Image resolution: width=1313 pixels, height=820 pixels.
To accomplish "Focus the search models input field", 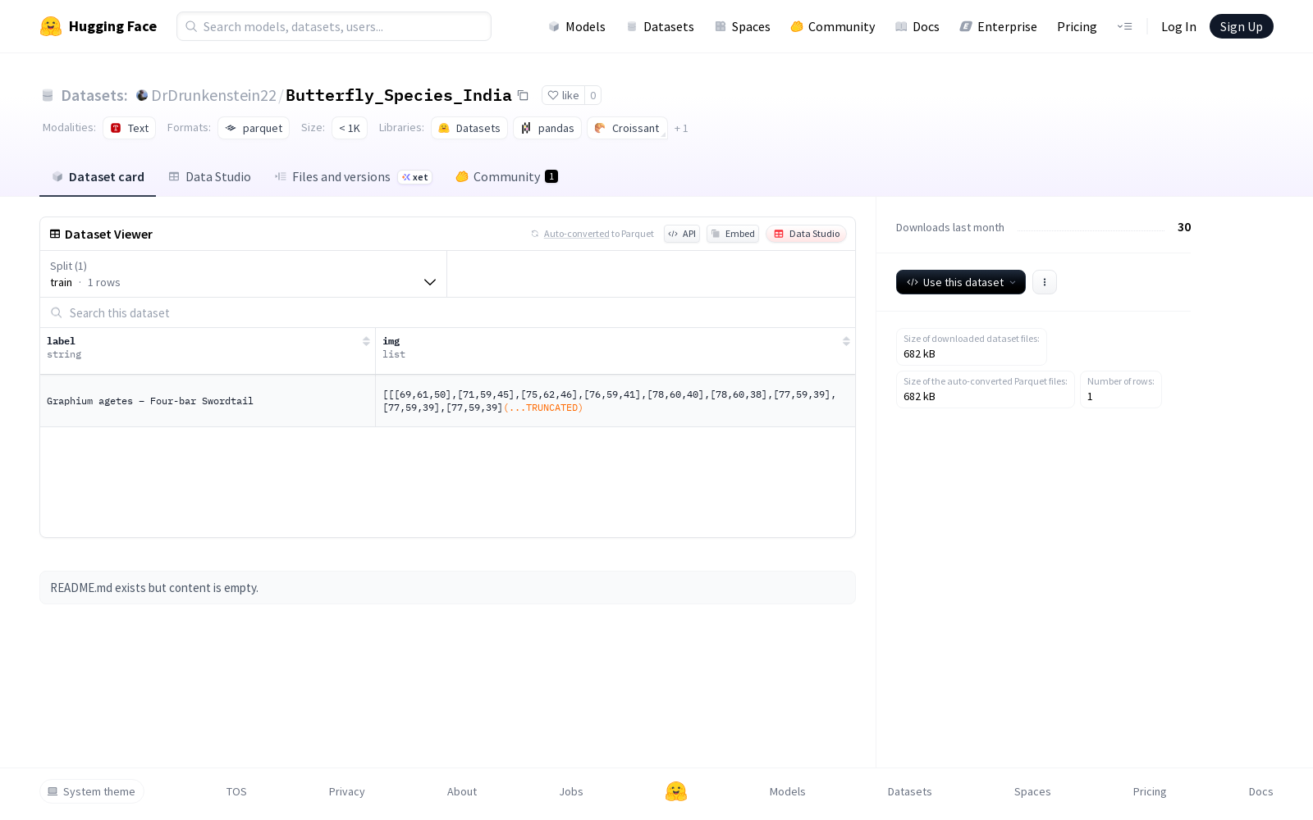I will tap(334, 26).
